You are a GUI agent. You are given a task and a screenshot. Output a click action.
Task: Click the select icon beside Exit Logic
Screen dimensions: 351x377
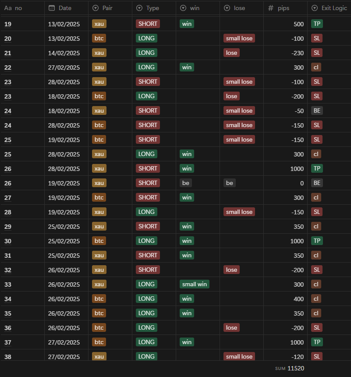[x=315, y=8]
